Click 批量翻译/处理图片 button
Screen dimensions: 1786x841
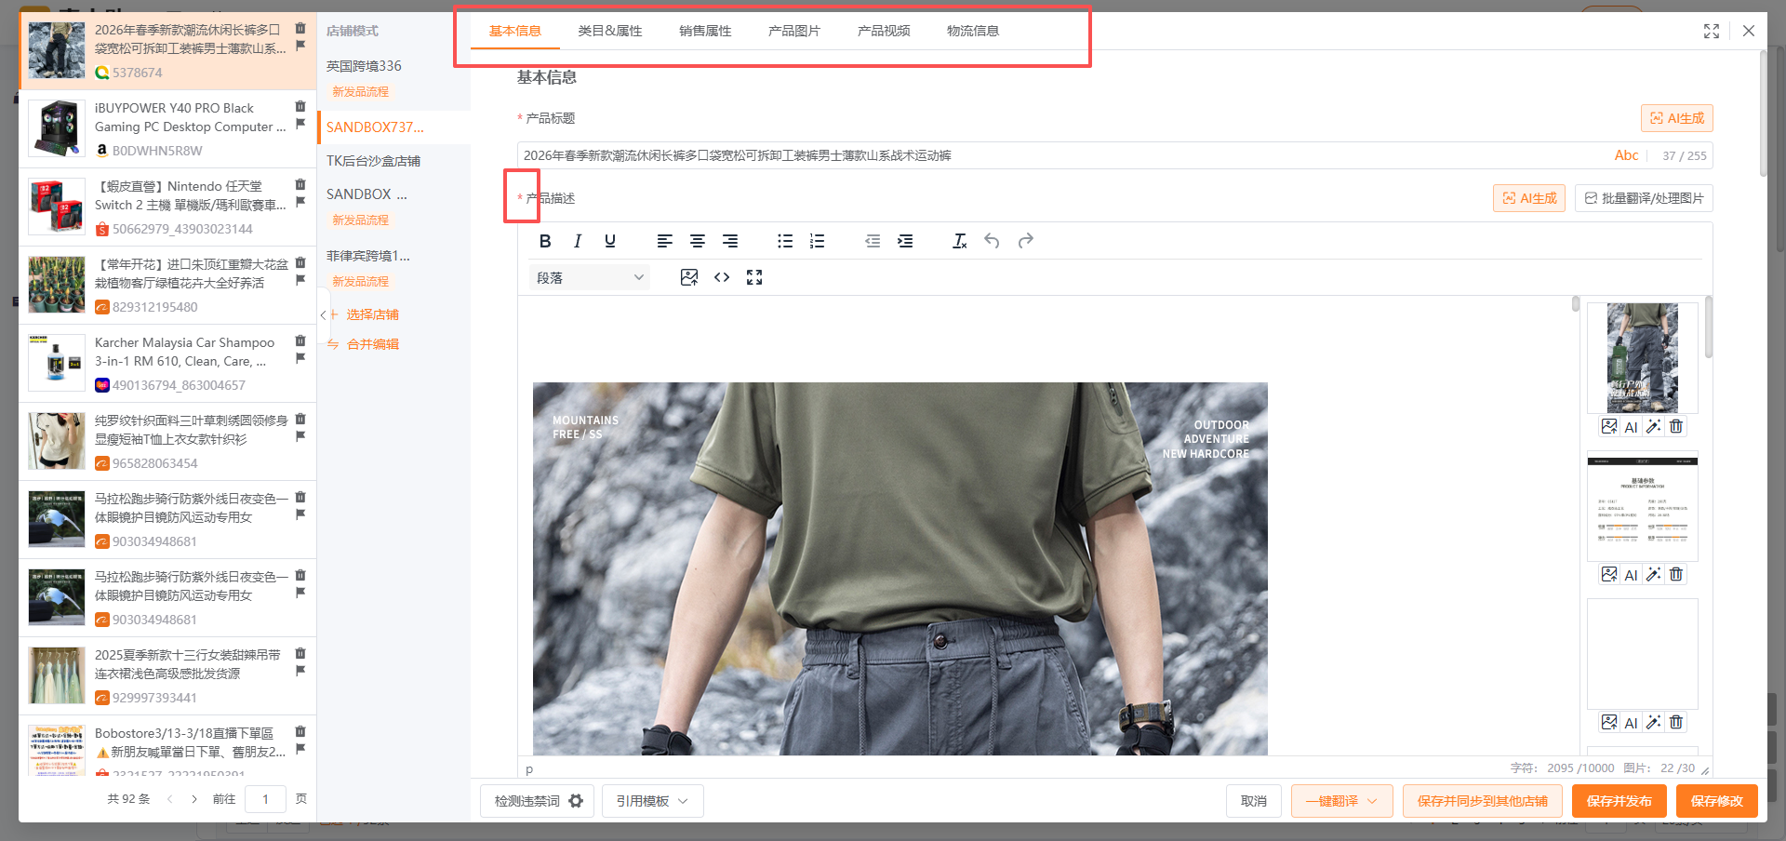(1644, 198)
